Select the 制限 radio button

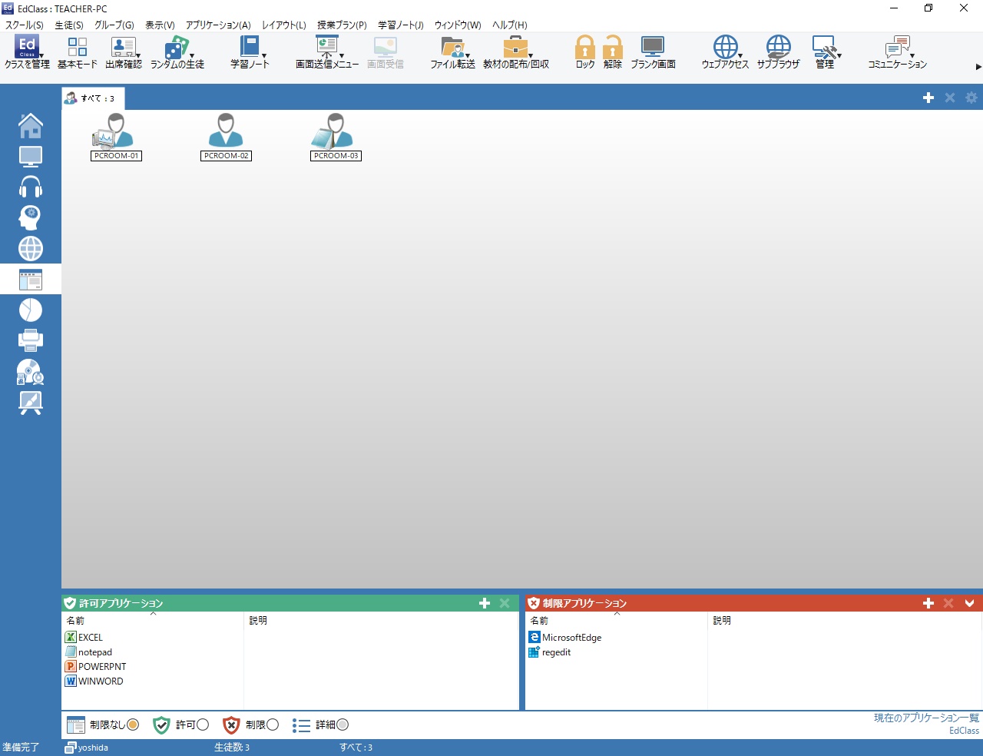pyautogui.click(x=273, y=724)
